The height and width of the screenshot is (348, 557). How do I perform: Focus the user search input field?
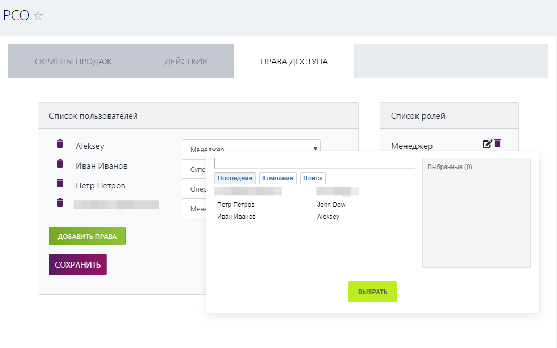pos(315,163)
